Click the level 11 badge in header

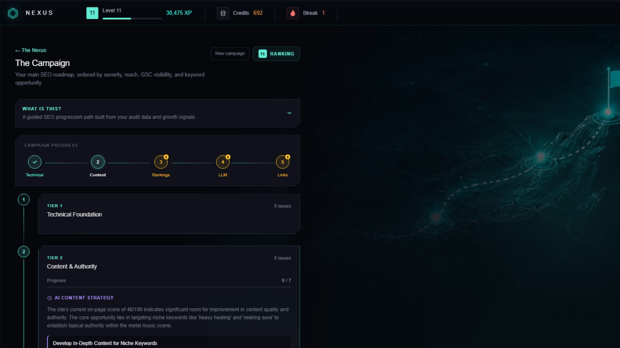(x=92, y=13)
